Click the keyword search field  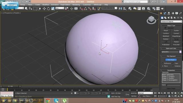pos(136,2)
